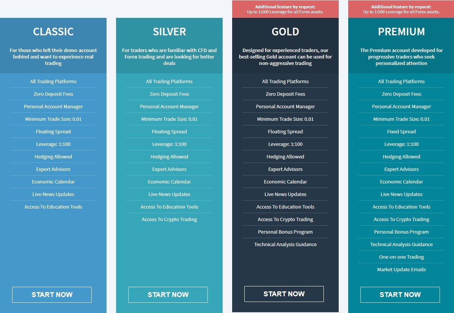The height and width of the screenshot is (313, 454).
Task: Select the GOLD plan heading
Action: [x=285, y=32]
